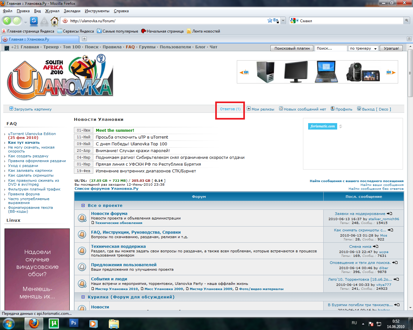The image size is (413, 330).
Task: Click the laptop thumbnail in the banner
Action: [327, 72]
